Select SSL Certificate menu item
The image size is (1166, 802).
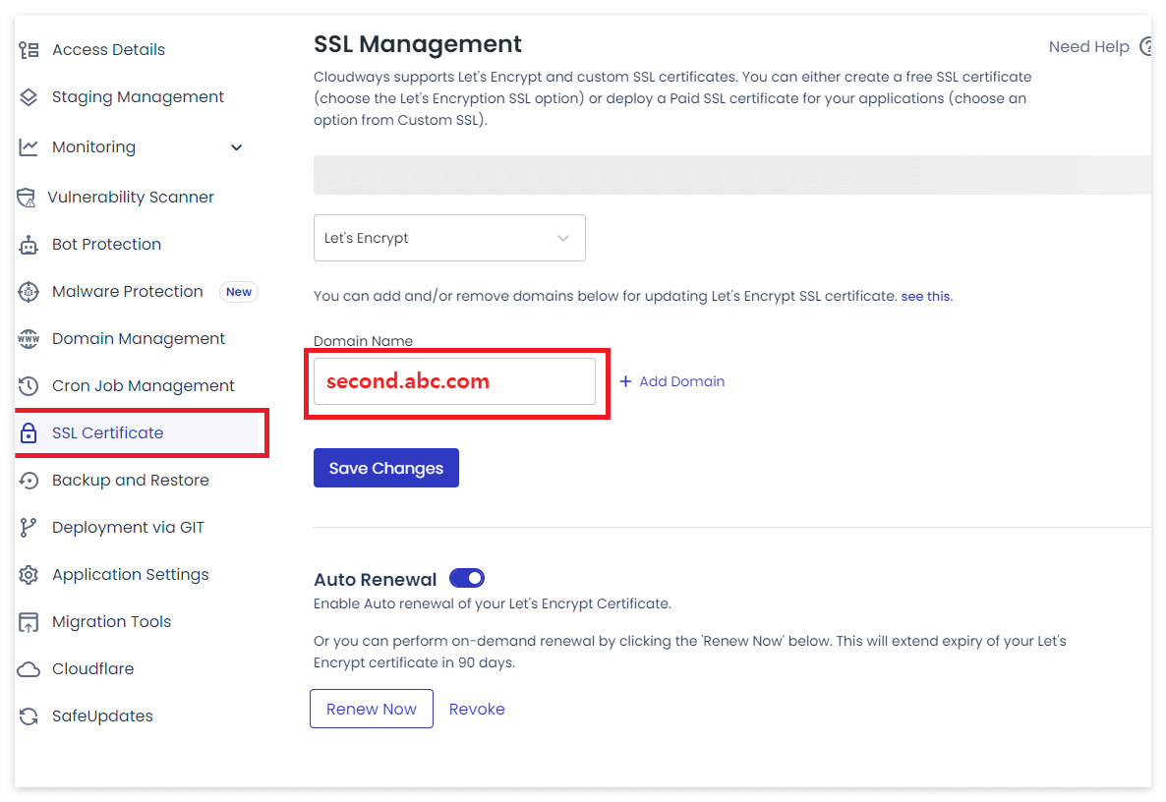pyautogui.click(x=108, y=432)
